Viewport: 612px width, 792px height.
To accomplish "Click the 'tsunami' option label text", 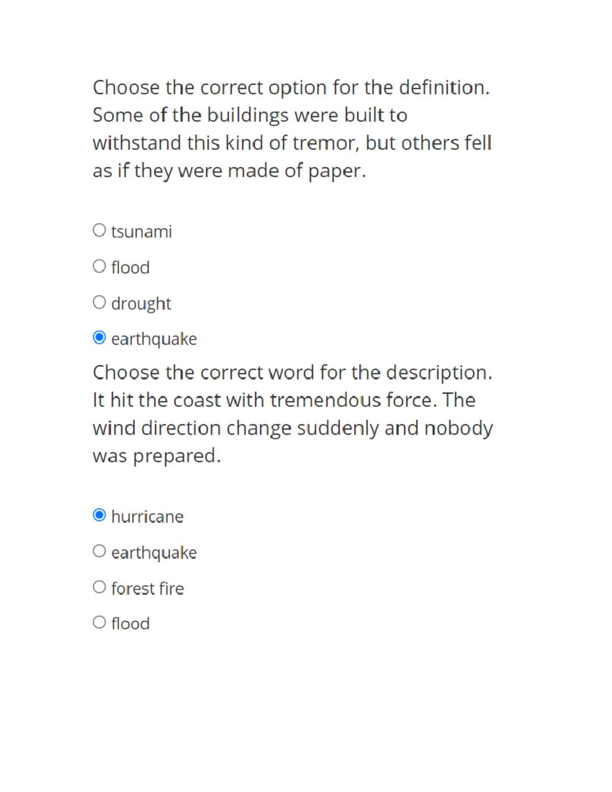I will coord(142,232).
